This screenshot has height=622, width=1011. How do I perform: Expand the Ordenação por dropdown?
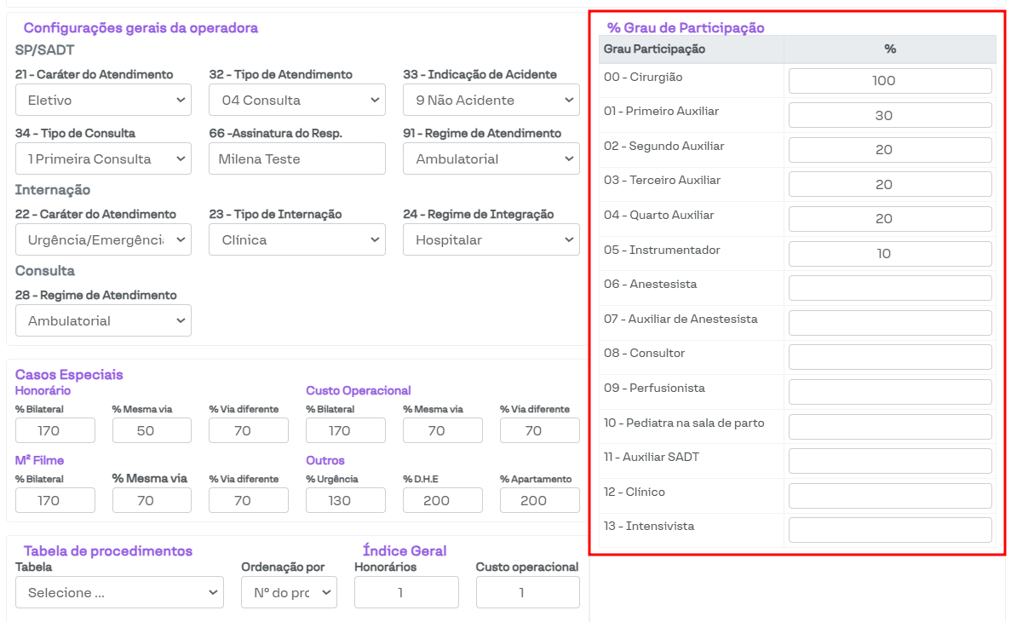pos(289,593)
